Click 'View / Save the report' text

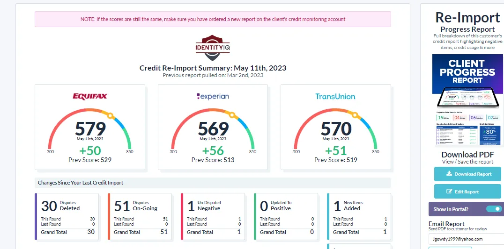[x=467, y=162]
